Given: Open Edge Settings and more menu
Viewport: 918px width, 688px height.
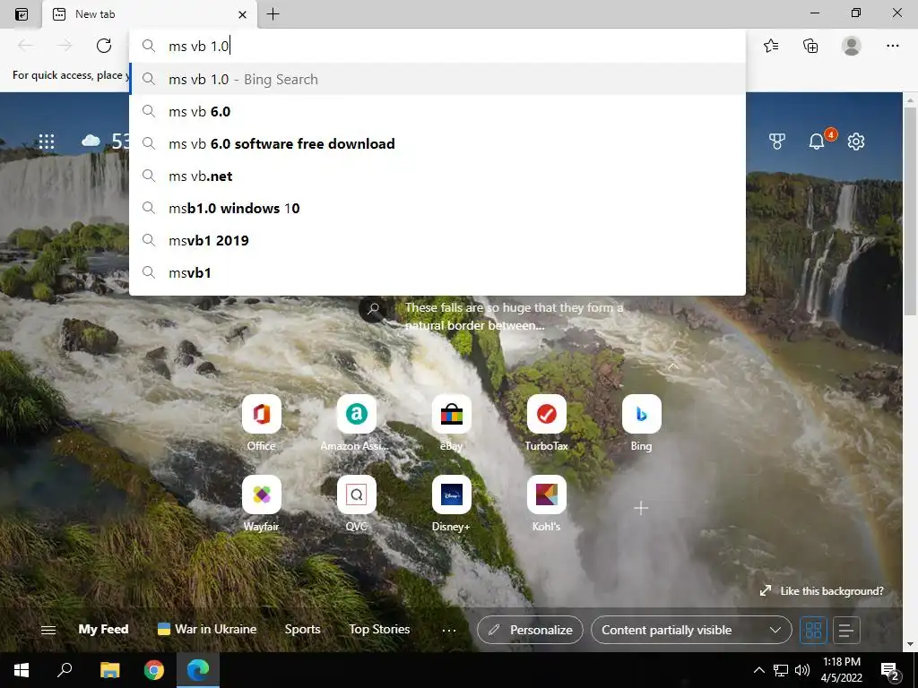Looking at the screenshot, I should [x=892, y=46].
